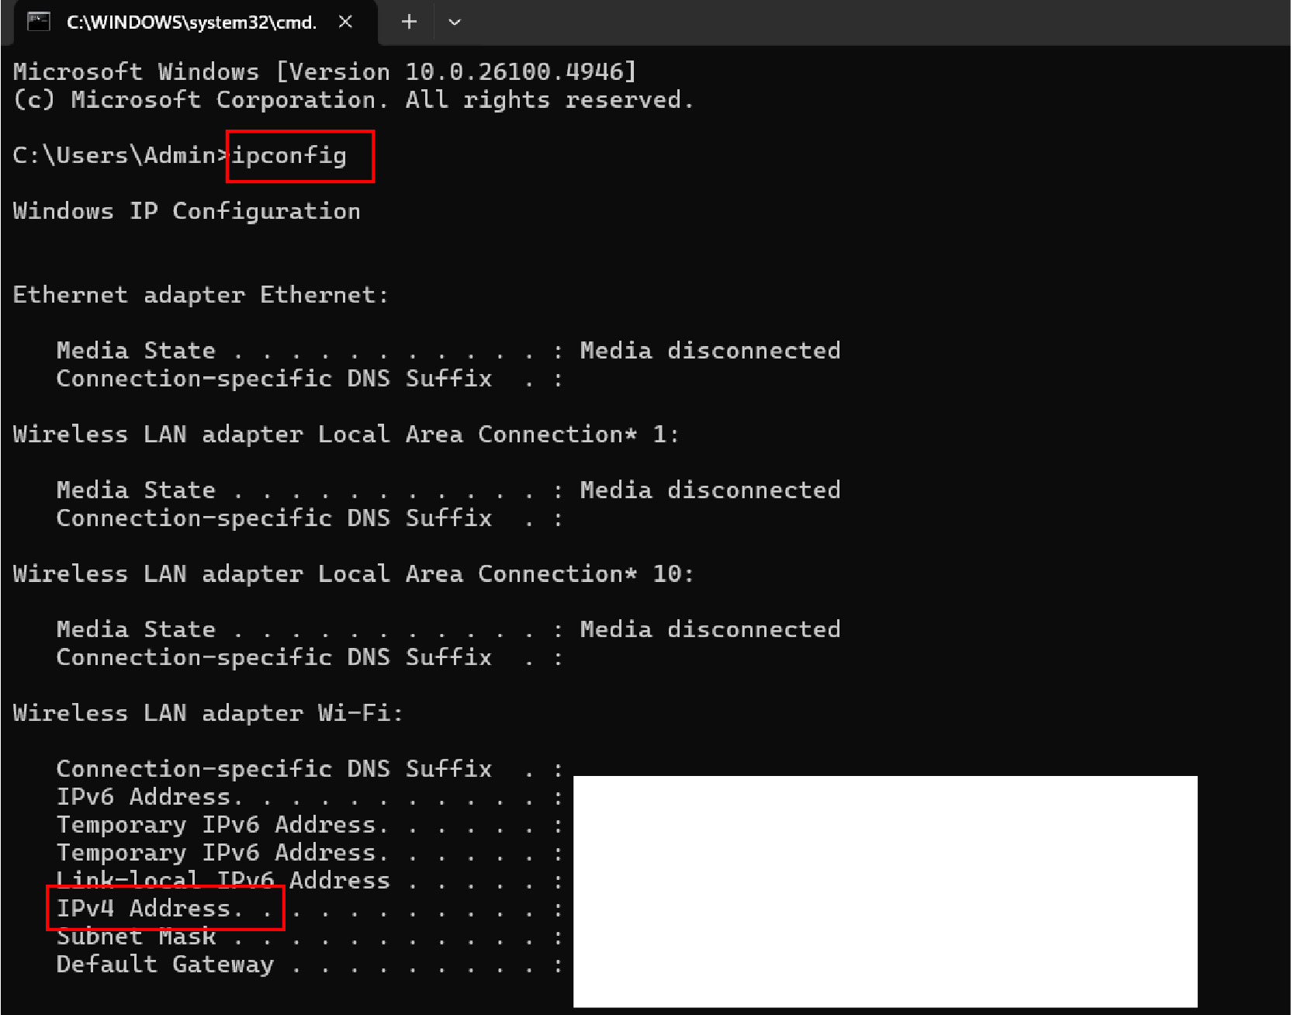The width and height of the screenshot is (1291, 1015).
Task: Select the C:\WINDOWS\system32\cmd tab title
Action: point(192,23)
